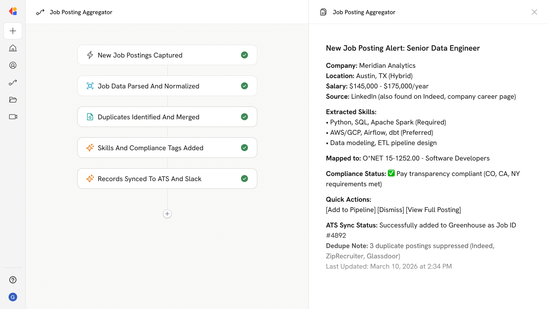Click green check on Records Synced To ATS

[x=244, y=179]
